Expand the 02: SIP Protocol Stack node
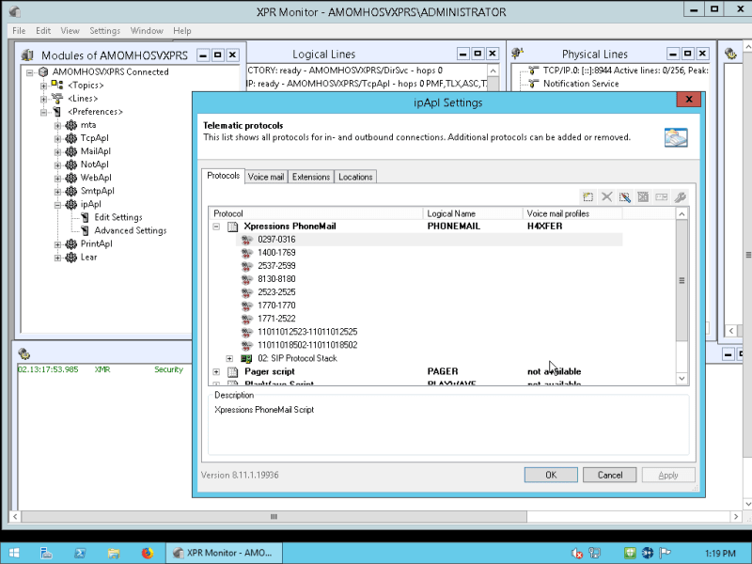The image size is (752, 564). [229, 359]
